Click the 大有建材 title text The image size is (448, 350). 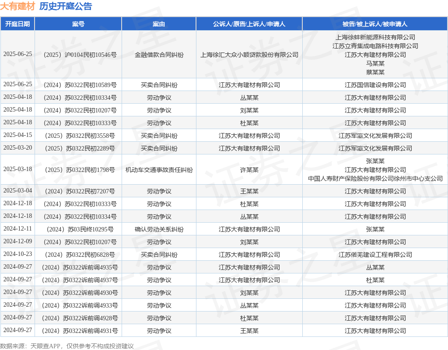(x=17, y=6)
